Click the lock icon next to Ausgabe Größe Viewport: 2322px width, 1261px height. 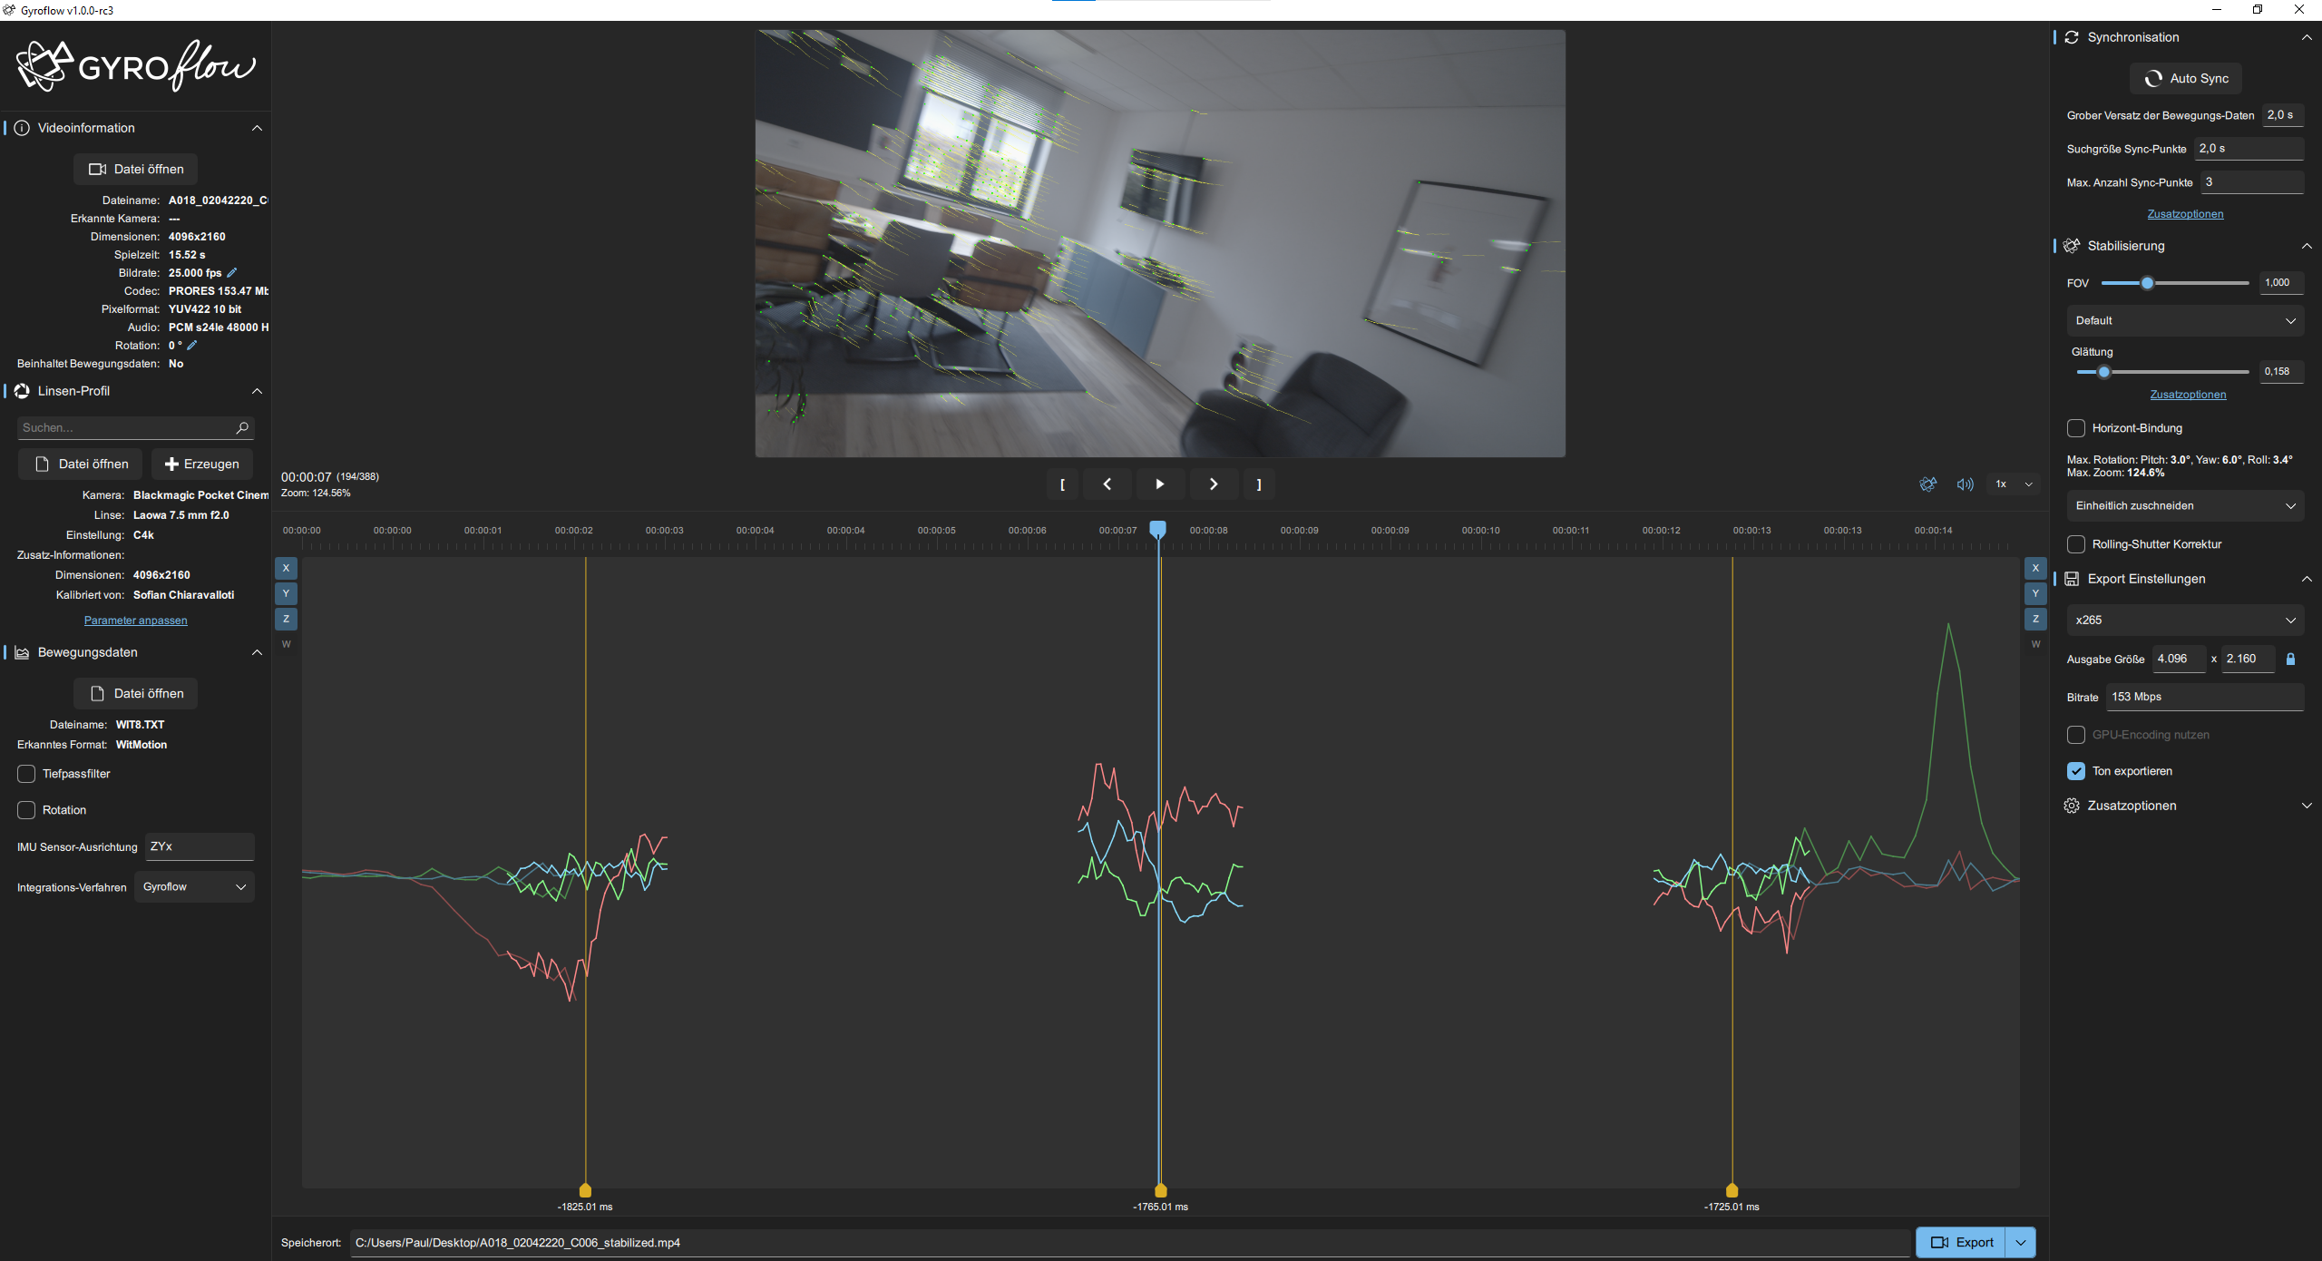[x=2290, y=659]
